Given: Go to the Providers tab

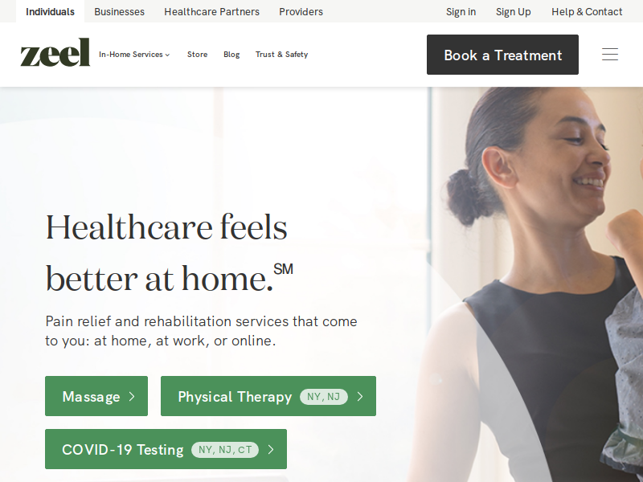Looking at the screenshot, I should 301,11.
